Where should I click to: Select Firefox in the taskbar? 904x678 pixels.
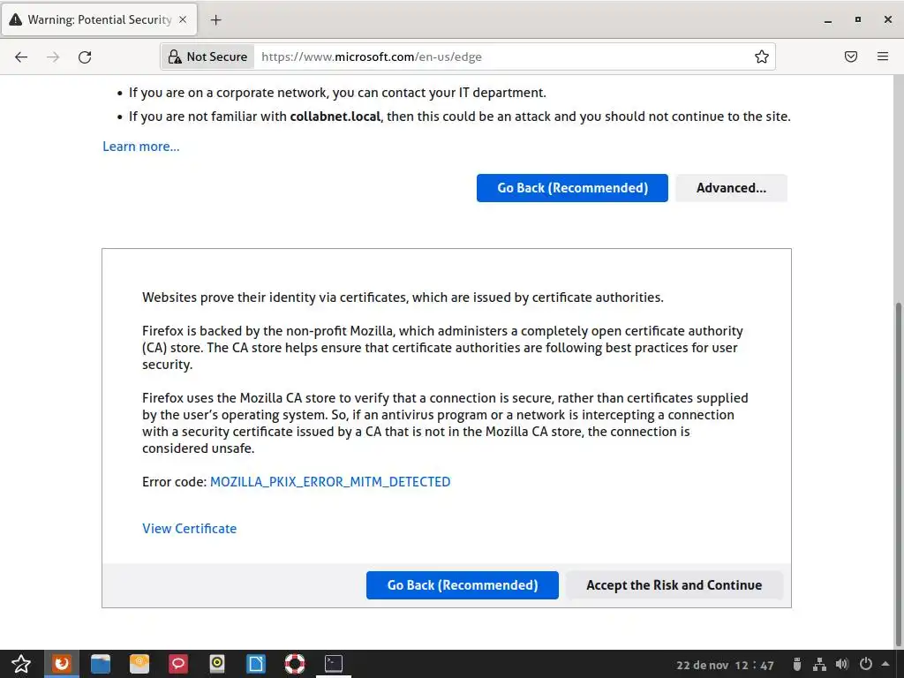62,664
